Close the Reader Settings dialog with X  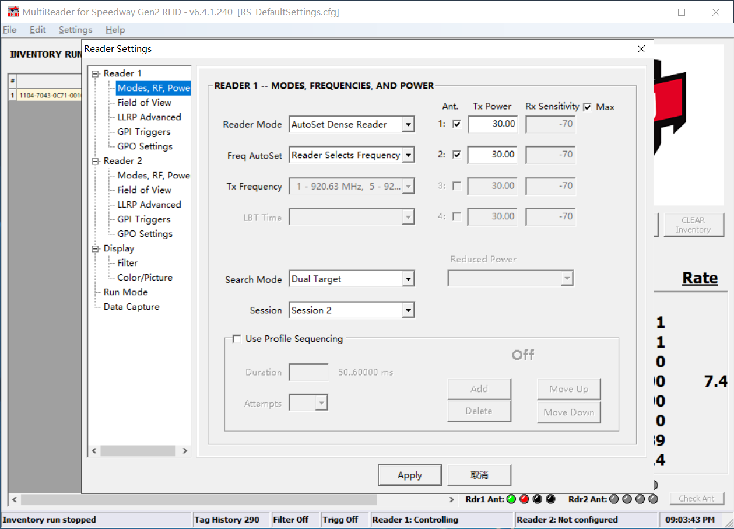[641, 49]
